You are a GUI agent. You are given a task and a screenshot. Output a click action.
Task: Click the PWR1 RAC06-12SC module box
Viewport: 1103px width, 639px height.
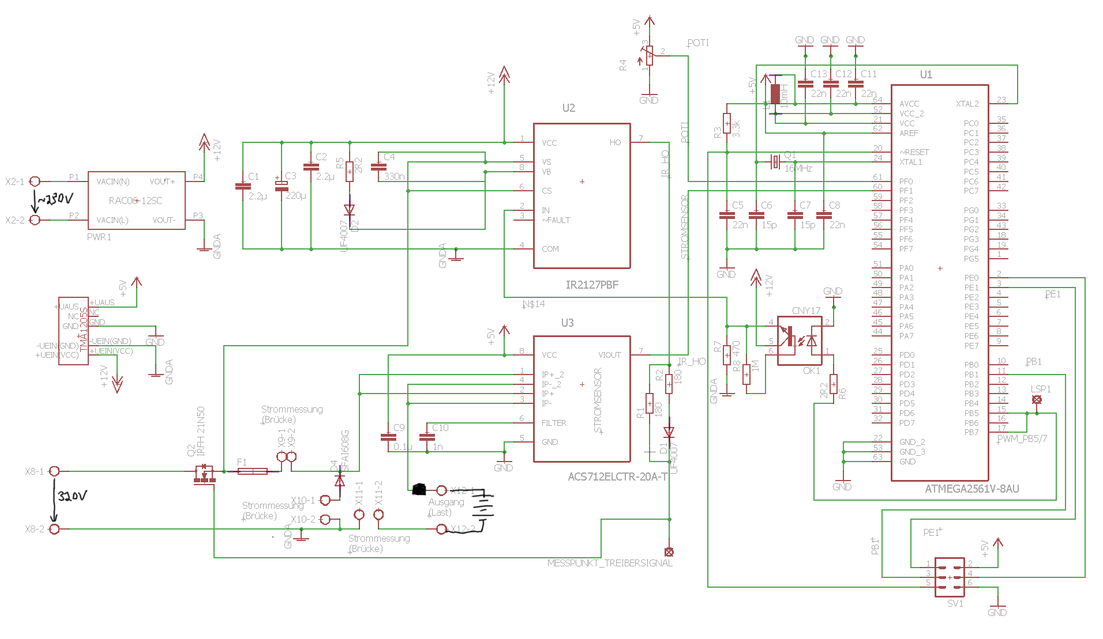click(136, 201)
